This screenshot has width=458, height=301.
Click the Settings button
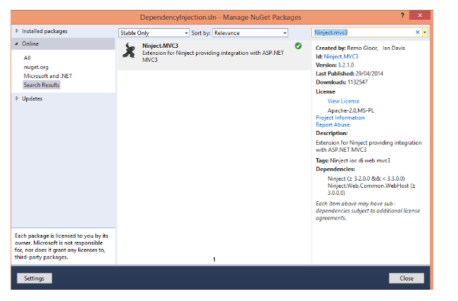(35, 278)
